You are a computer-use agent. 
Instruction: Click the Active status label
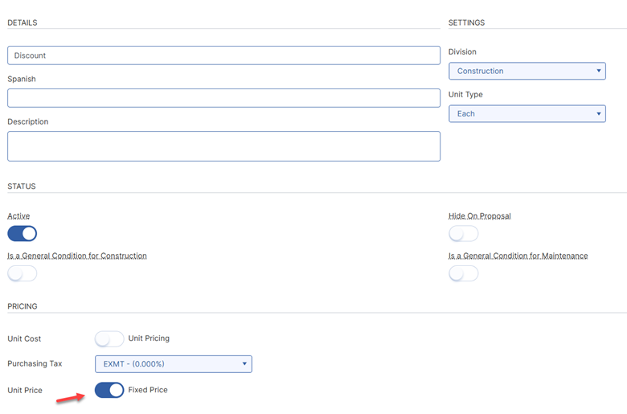[18, 216]
